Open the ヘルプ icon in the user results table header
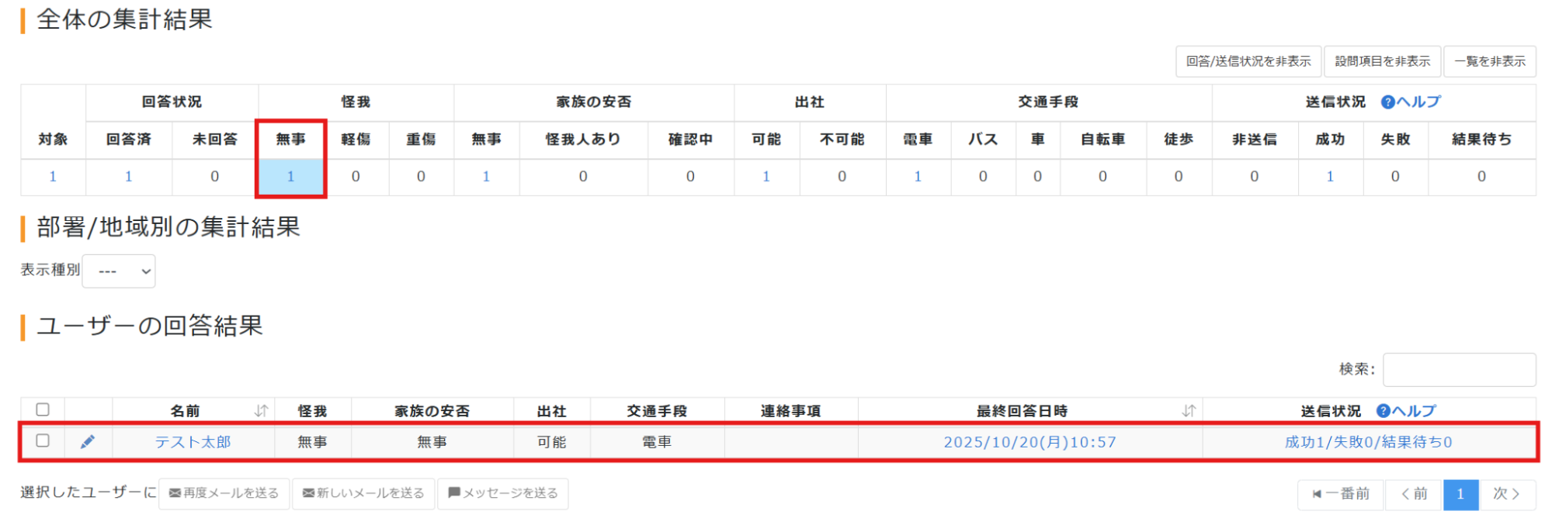The width and height of the screenshot is (1552, 518). coord(1383,411)
